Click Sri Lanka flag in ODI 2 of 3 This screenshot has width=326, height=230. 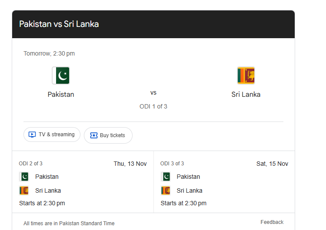[24, 191]
